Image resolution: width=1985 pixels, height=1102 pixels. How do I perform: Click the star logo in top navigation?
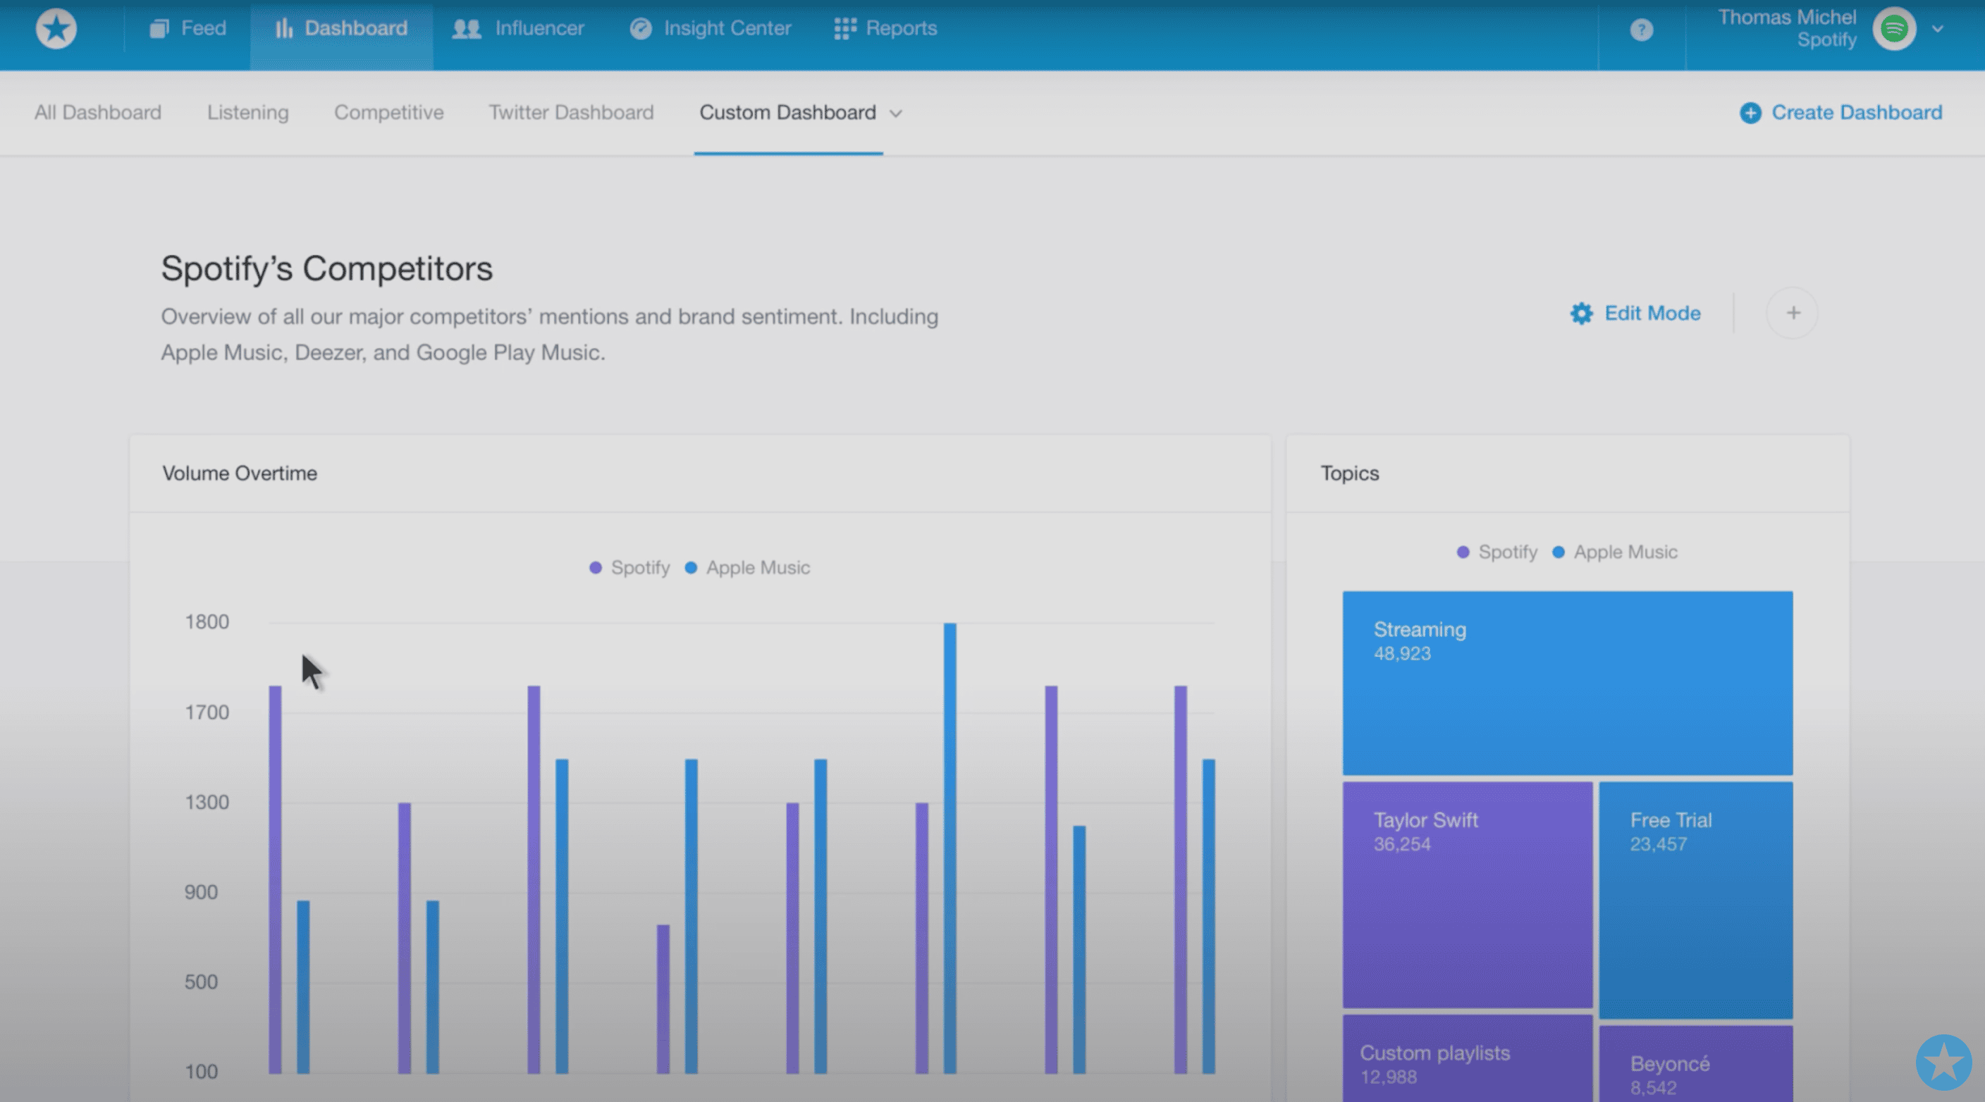[56, 30]
